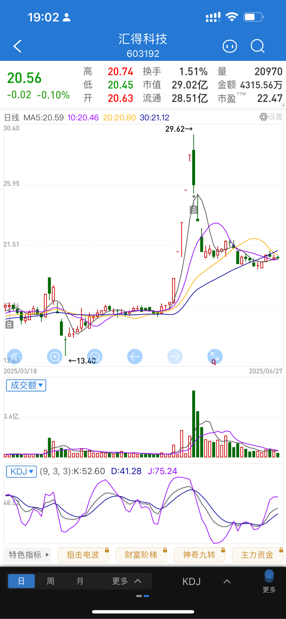286x619 pixels.
Task: Tap the high label 29.62
Action: click(x=179, y=129)
